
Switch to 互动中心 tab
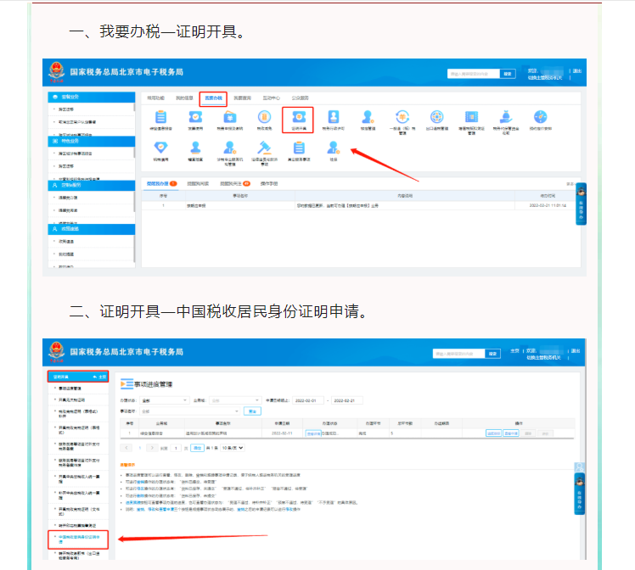[x=272, y=98]
